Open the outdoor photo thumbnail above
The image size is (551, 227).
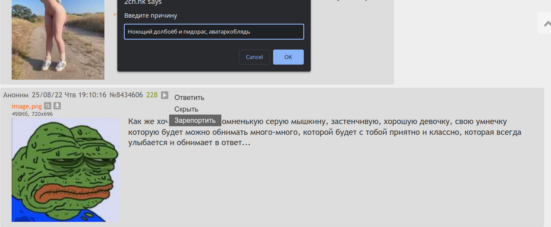(58, 40)
